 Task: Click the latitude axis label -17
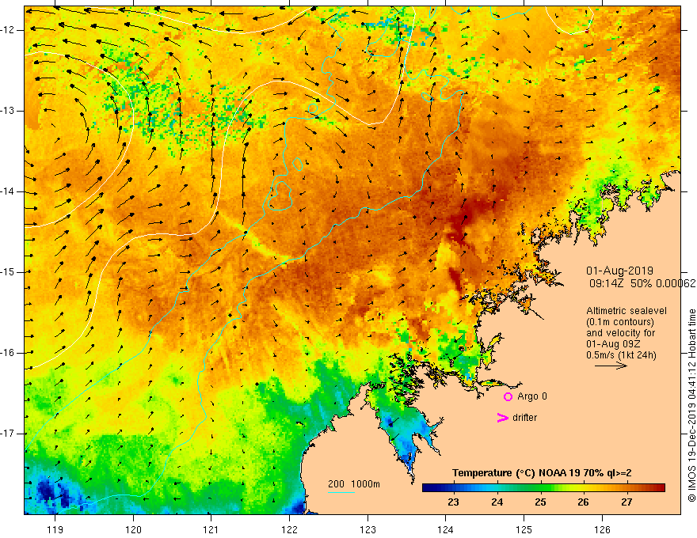pyautogui.click(x=8, y=434)
